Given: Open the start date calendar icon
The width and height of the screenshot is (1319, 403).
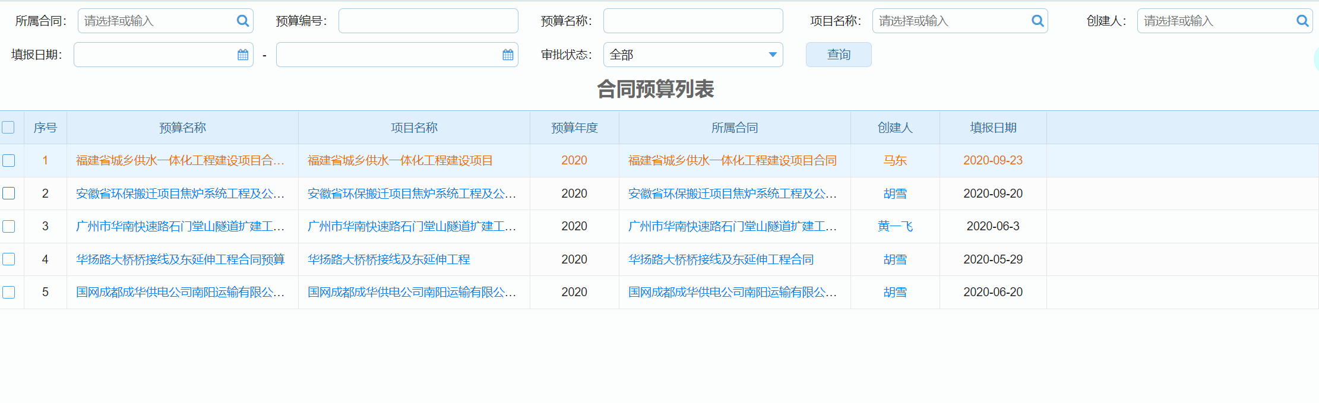Looking at the screenshot, I should (x=243, y=55).
